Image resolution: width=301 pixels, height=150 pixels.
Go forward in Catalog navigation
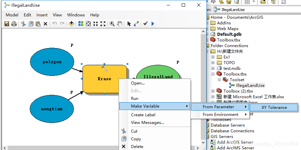213,2
